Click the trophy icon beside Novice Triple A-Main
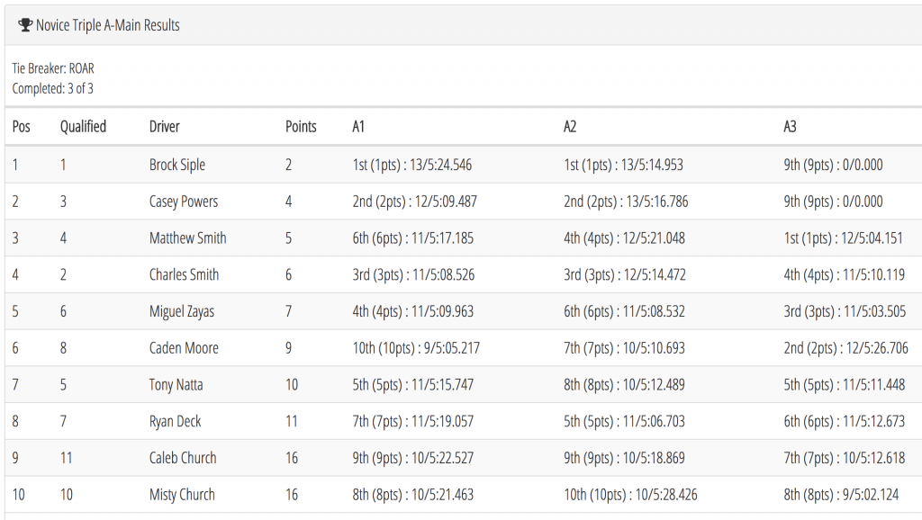 (x=25, y=24)
